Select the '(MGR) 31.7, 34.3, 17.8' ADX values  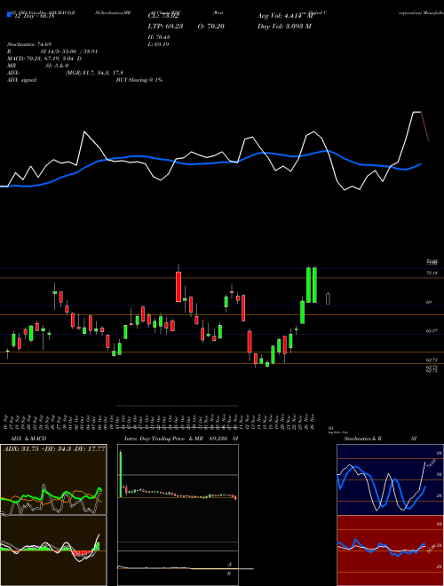(94, 73)
